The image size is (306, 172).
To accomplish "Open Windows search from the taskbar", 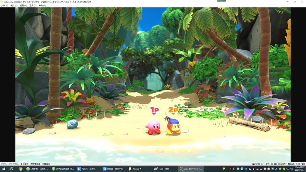I will 11,169.
